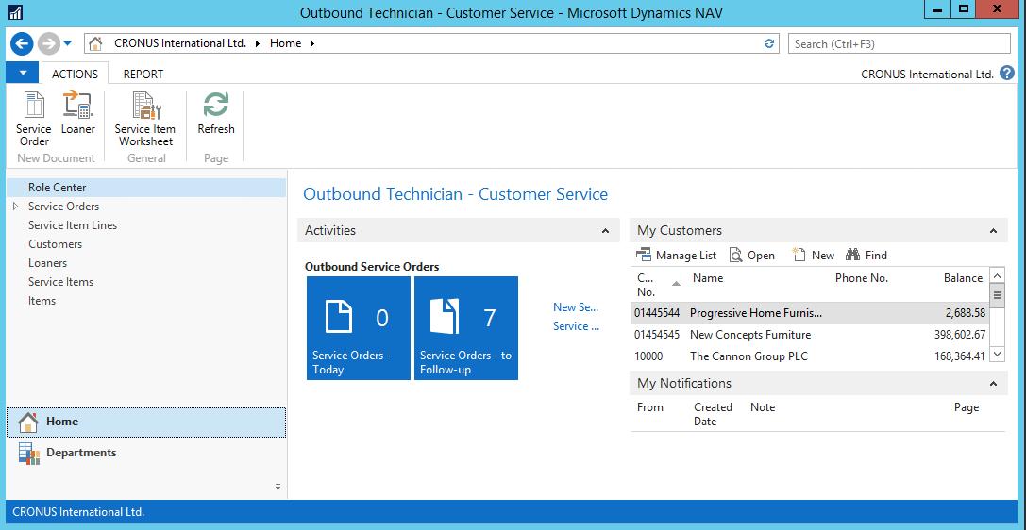Click the Refresh page button
The image size is (1026, 530).
[x=216, y=114]
